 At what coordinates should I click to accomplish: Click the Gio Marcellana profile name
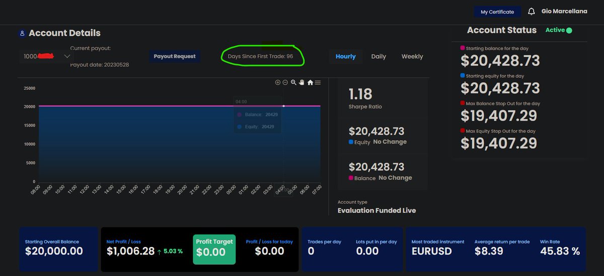point(564,11)
